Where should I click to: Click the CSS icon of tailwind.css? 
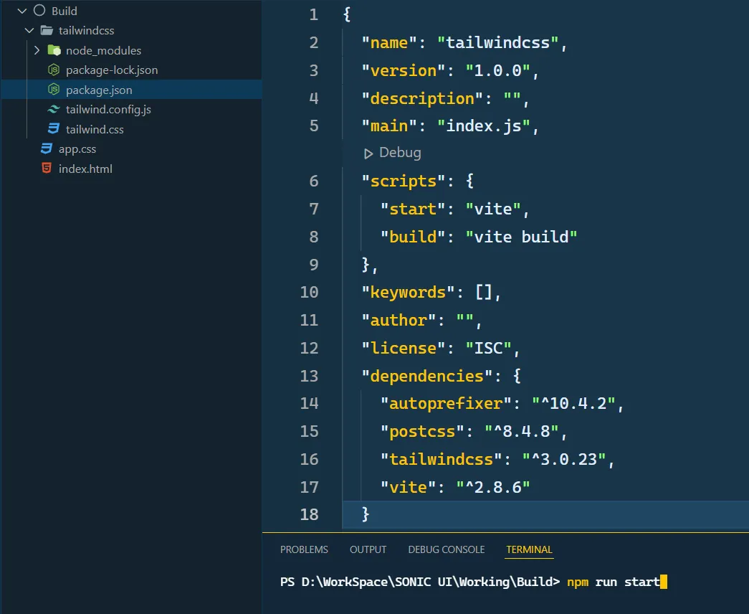(54, 129)
